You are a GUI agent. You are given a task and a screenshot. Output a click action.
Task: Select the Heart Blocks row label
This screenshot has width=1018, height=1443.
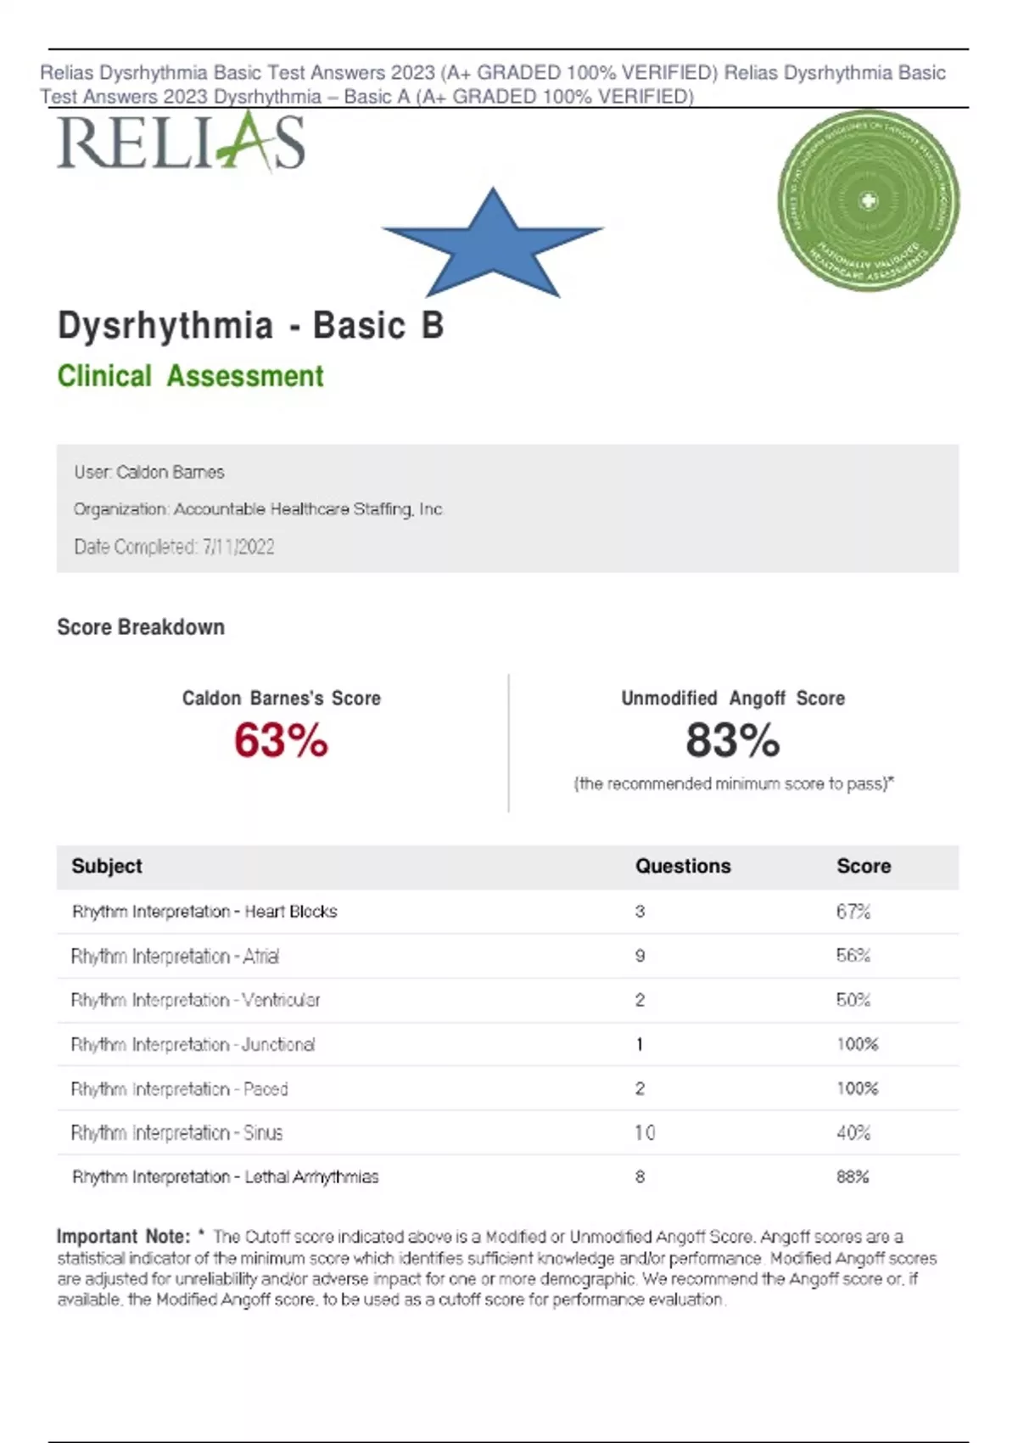(204, 912)
